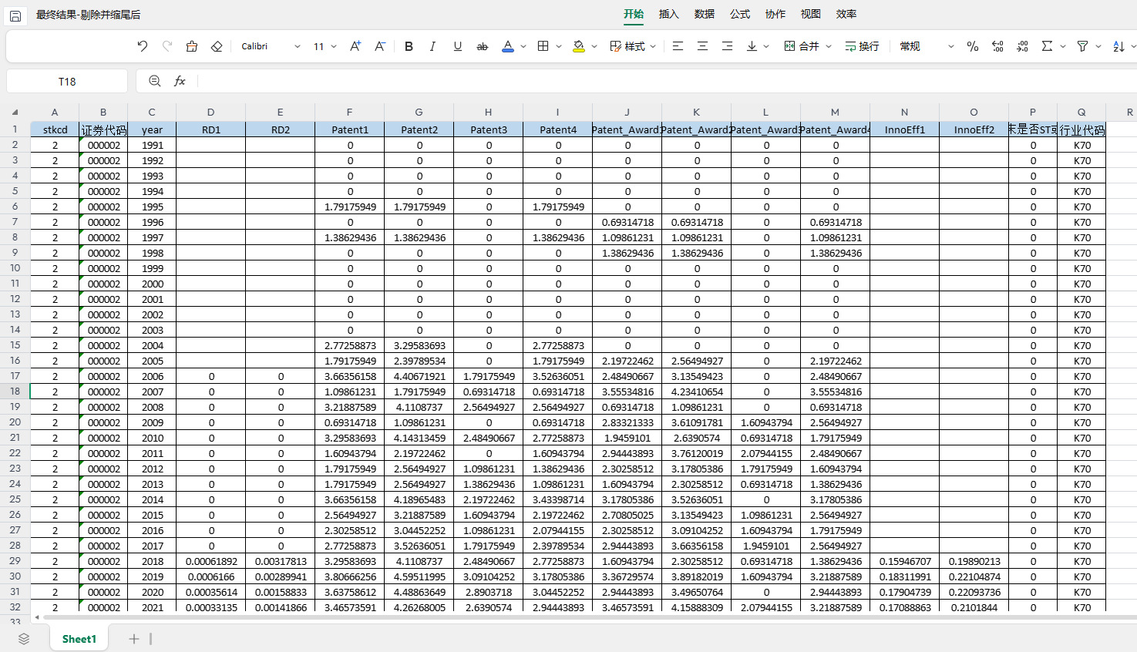
Task: Select row 29 header
Action: (15, 560)
